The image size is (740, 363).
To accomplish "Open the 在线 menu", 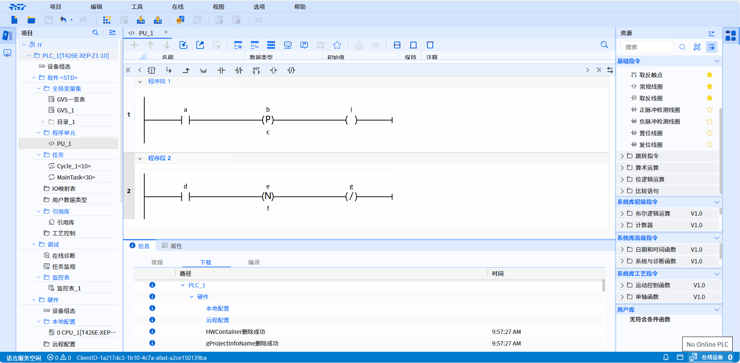I will 178,7.
